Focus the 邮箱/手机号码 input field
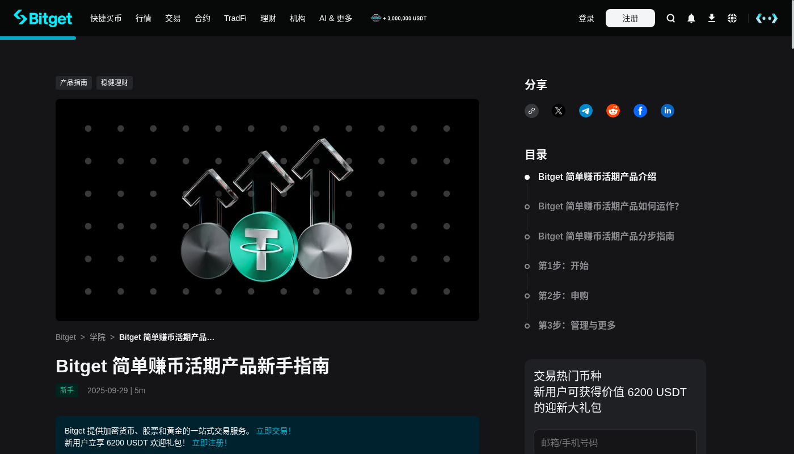Image resolution: width=794 pixels, height=454 pixels. [615, 443]
